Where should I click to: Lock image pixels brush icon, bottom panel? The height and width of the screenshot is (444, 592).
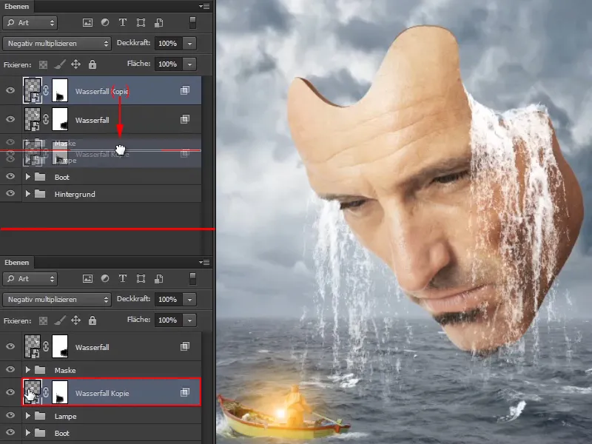pos(59,320)
